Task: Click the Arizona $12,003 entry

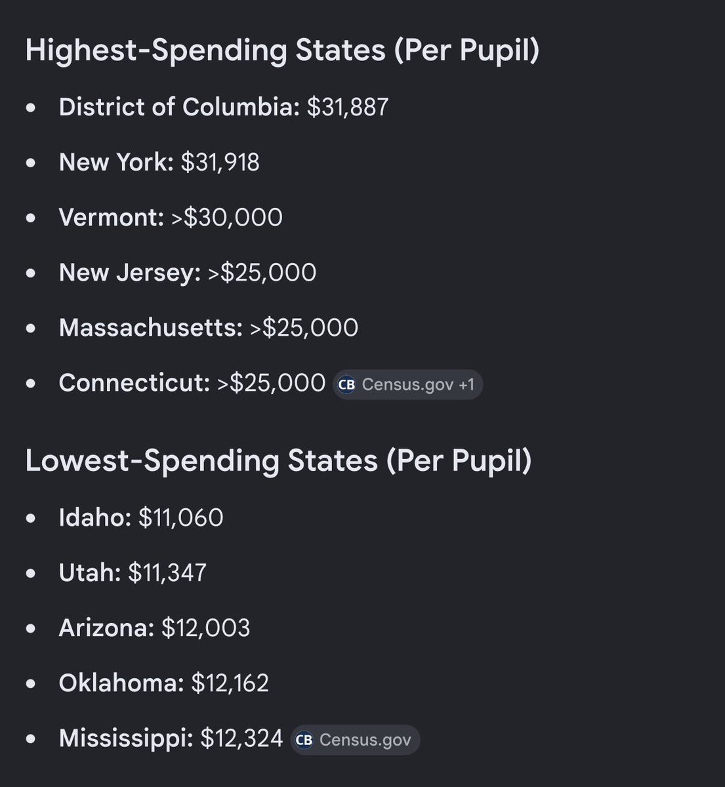Action: pos(155,628)
